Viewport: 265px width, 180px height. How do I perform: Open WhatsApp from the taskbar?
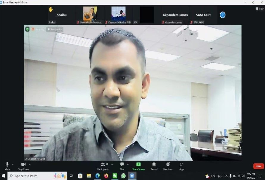click(123, 176)
